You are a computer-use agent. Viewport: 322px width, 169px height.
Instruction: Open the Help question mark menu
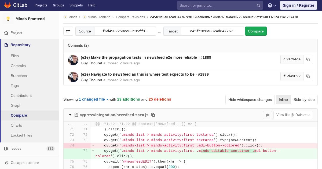[x=272, y=5]
